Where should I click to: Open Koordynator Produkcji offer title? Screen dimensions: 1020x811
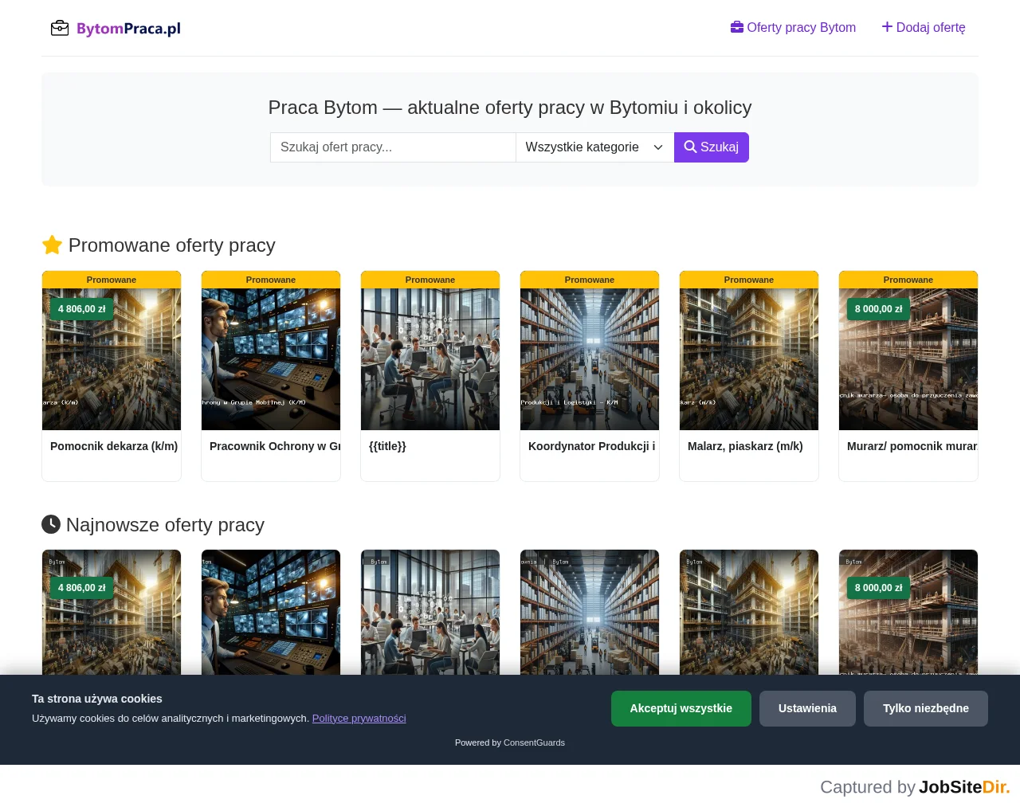[592, 446]
